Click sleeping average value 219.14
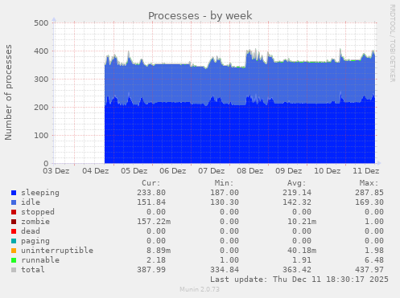The height and width of the screenshot is (298, 400). click(297, 193)
